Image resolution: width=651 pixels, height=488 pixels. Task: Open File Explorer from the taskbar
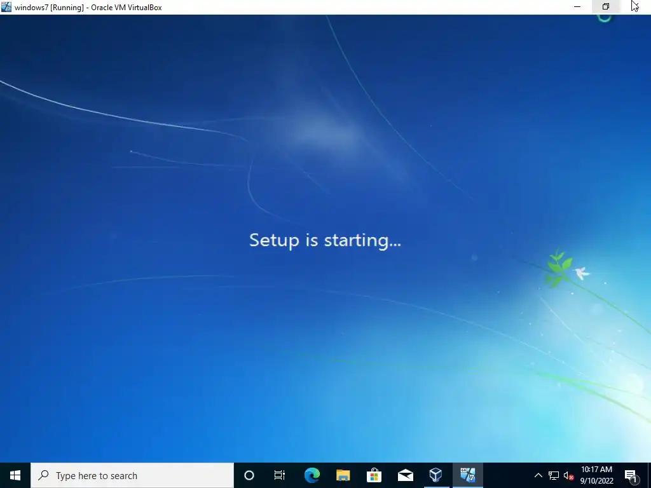[343, 475]
